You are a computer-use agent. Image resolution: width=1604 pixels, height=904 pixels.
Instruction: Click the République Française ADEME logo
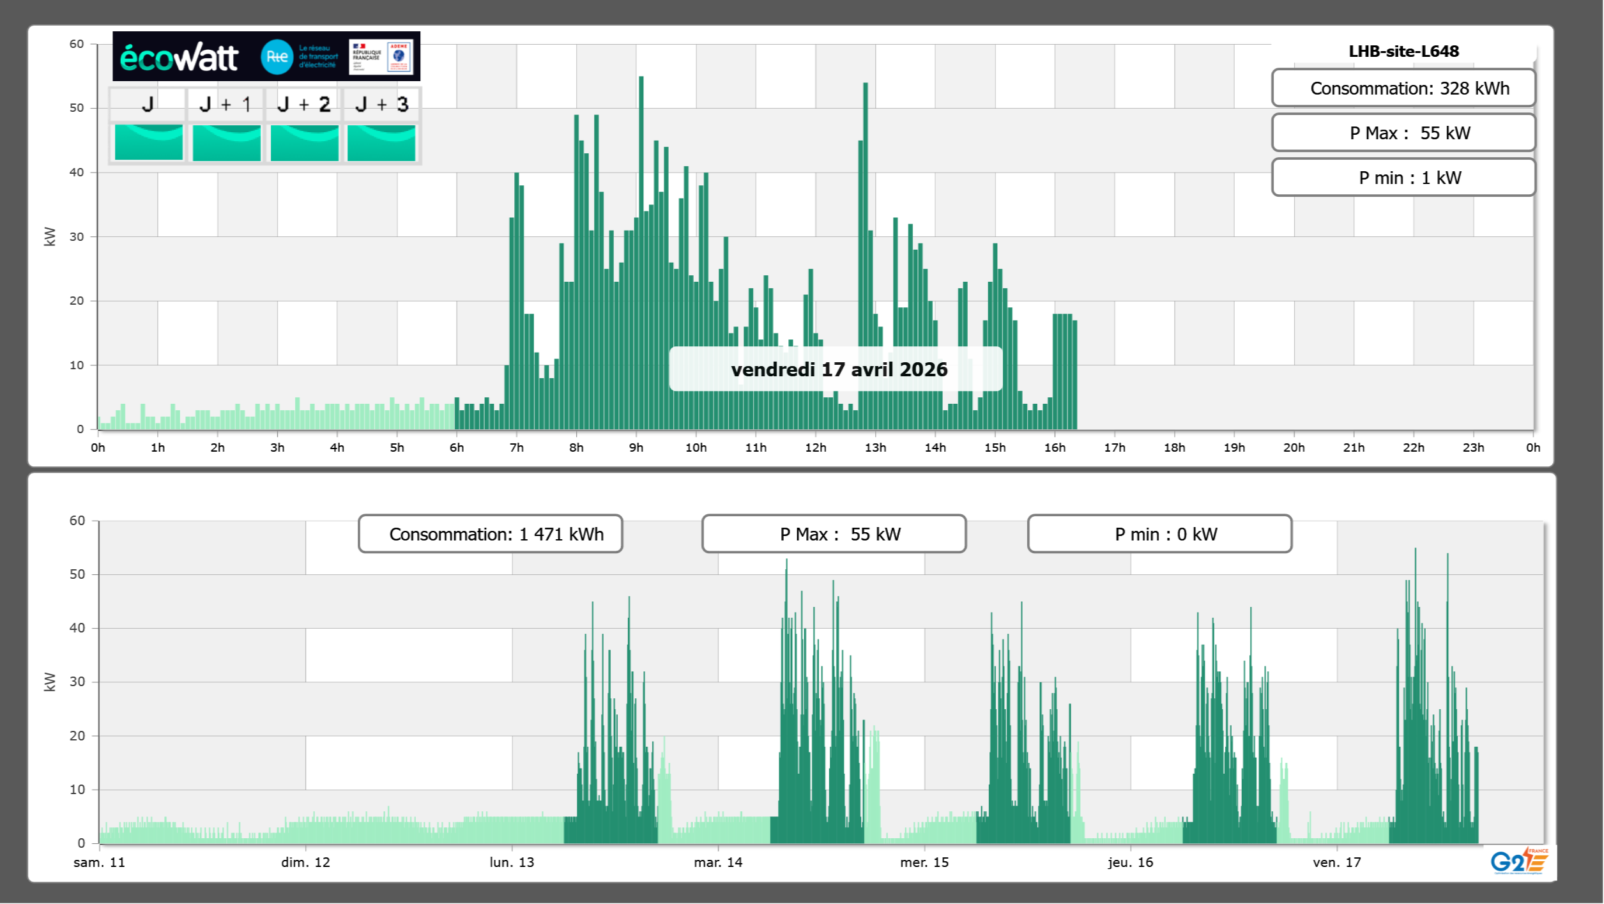pyautogui.click(x=381, y=57)
